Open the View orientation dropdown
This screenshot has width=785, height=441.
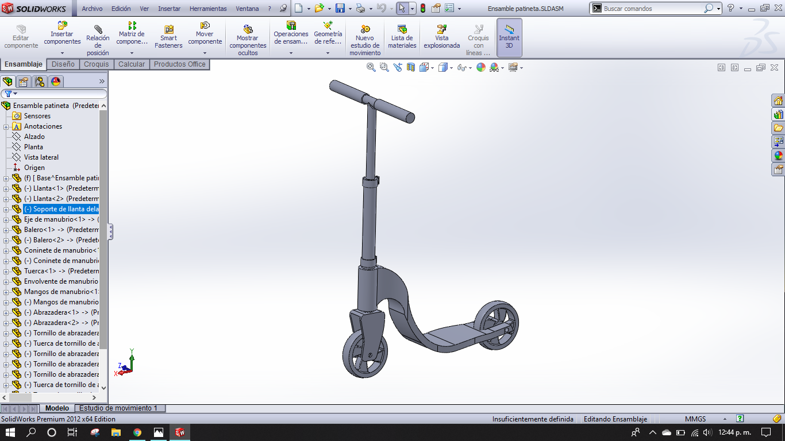(x=432, y=68)
